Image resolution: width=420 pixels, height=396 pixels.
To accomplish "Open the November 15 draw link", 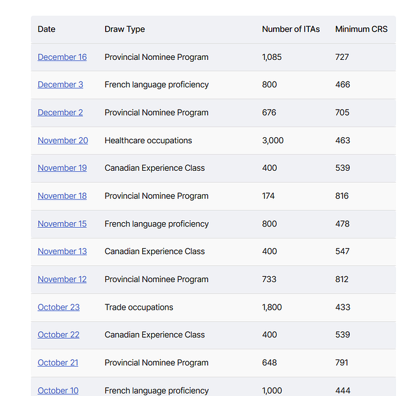I will point(62,224).
